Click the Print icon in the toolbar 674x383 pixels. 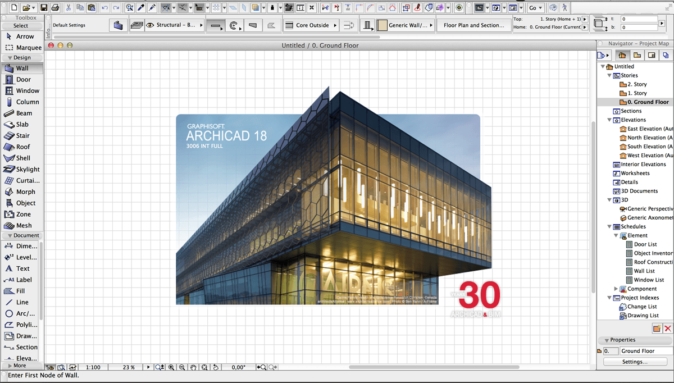tap(55, 8)
